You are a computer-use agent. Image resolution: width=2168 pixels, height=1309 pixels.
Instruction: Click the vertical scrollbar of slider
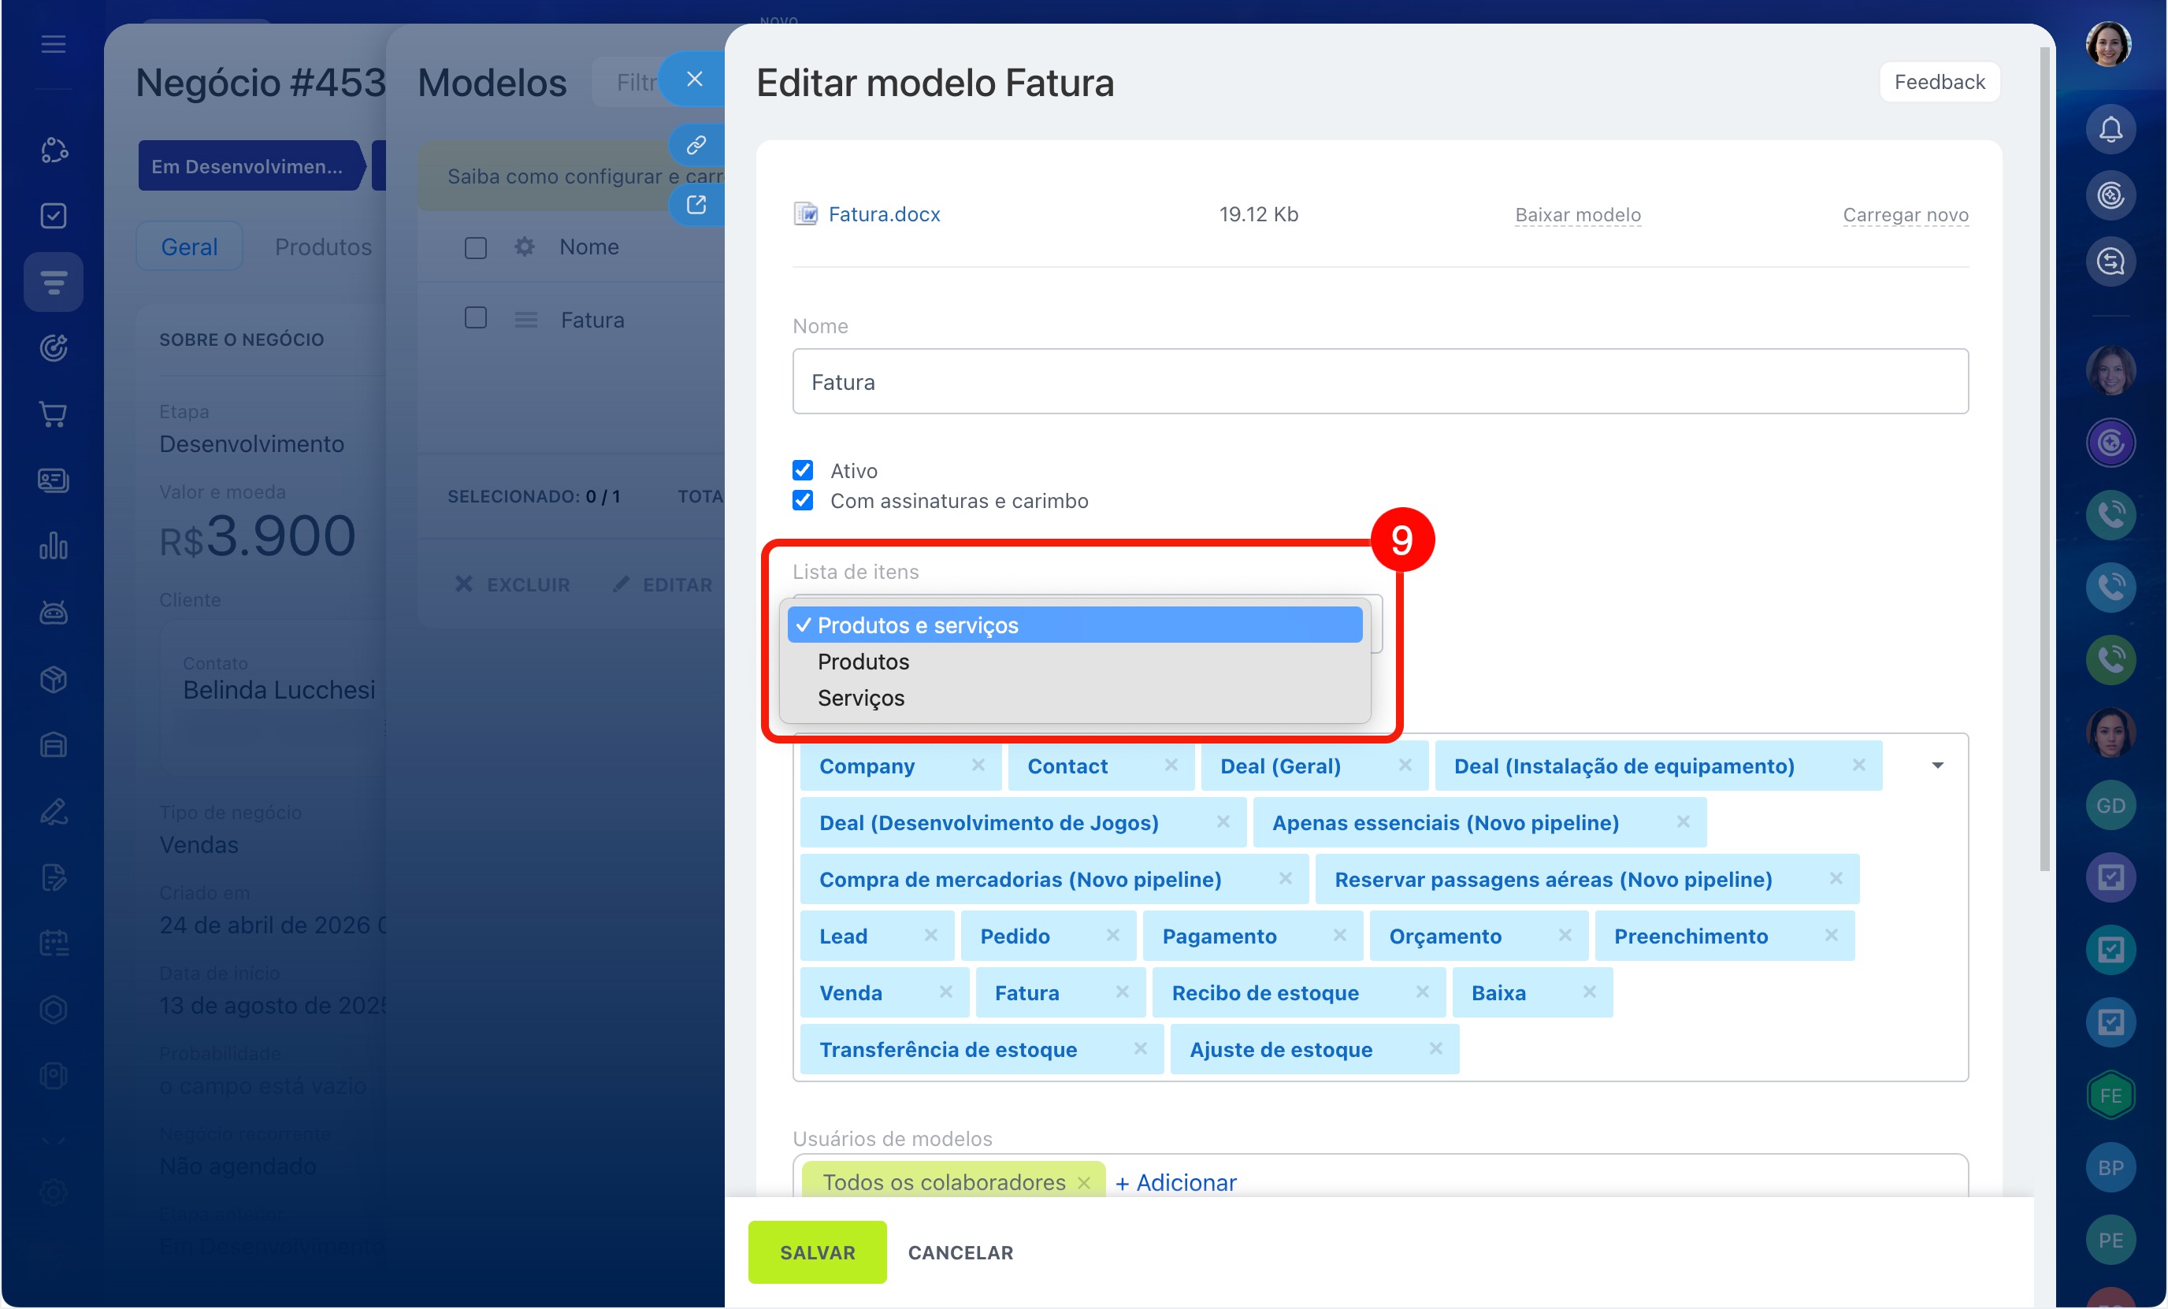pyautogui.click(x=2044, y=458)
